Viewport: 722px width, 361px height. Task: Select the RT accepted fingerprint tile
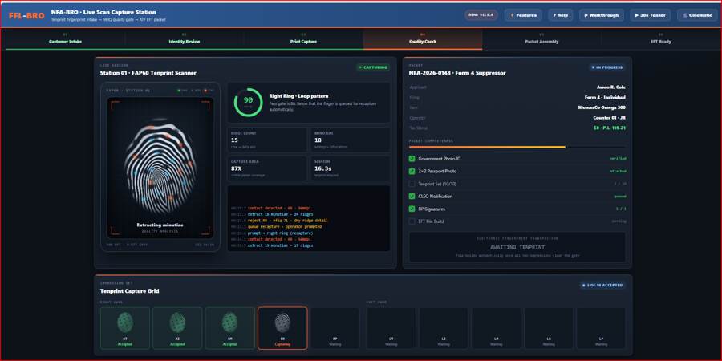125,328
